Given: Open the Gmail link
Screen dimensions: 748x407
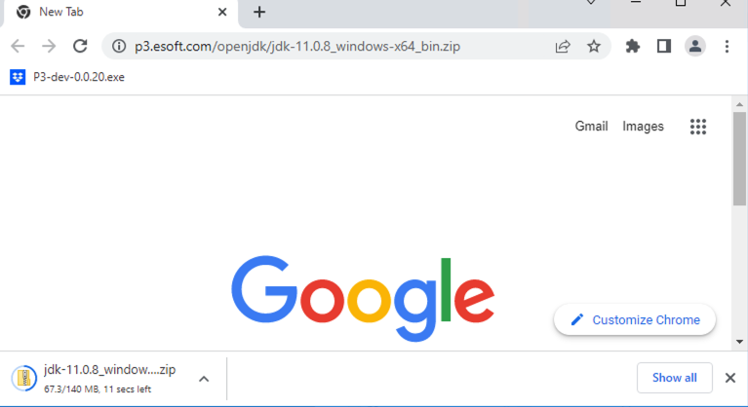Looking at the screenshot, I should (x=591, y=127).
